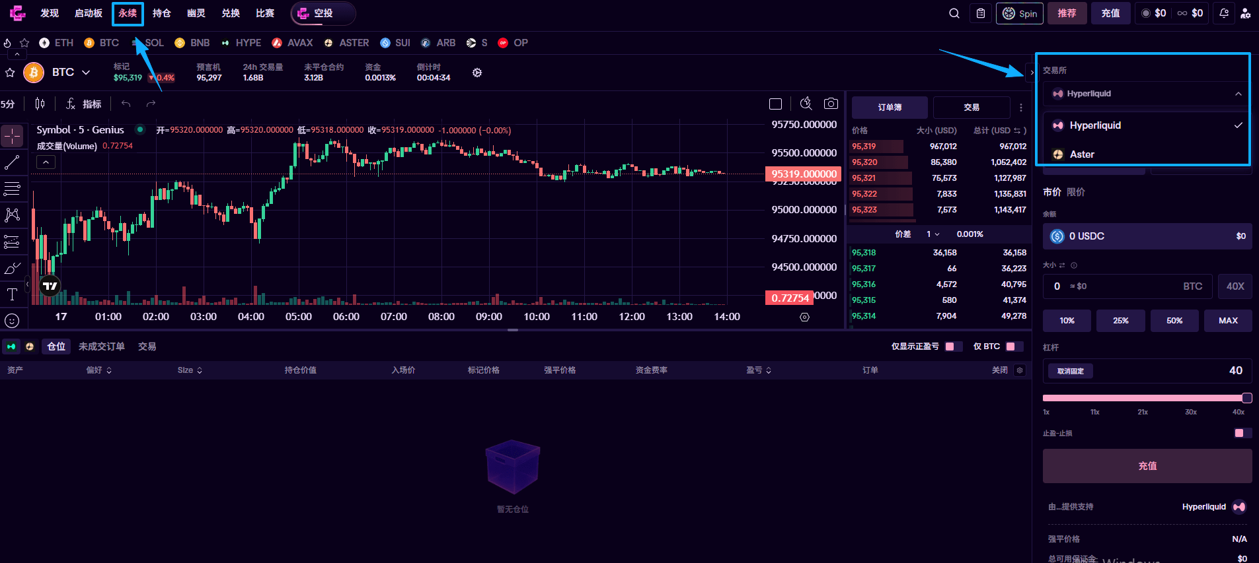Undo the last chart action
This screenshot has width=1259, height=563.
point(126,104)
